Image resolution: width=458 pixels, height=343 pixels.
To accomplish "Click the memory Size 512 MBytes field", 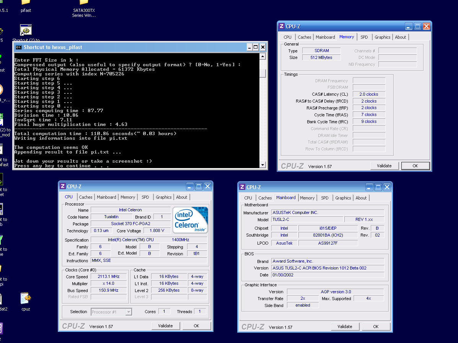I will [321, 57].
